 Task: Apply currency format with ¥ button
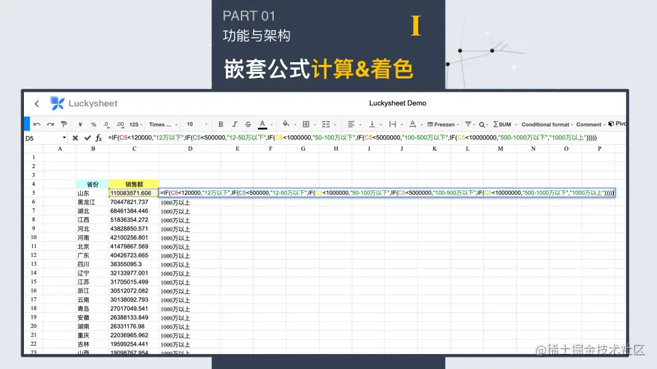[80, 124]
